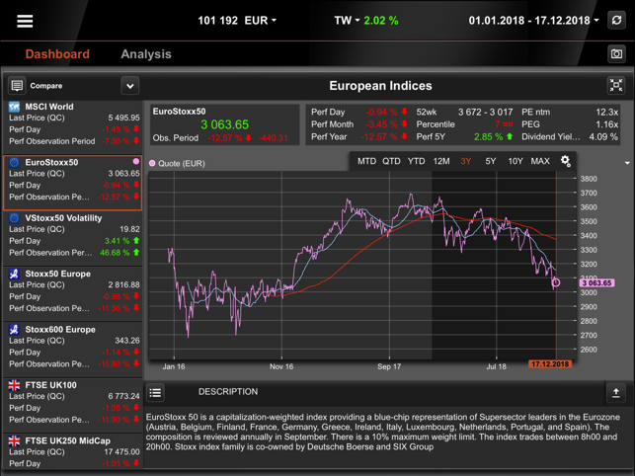Click pink selection dot on EuroStoxx50 row

point(136,161)
